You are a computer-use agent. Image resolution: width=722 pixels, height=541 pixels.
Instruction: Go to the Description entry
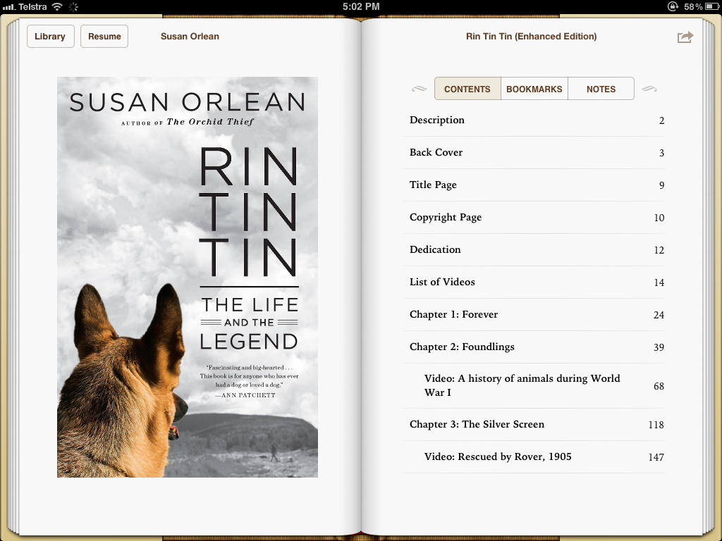[437, 120]
